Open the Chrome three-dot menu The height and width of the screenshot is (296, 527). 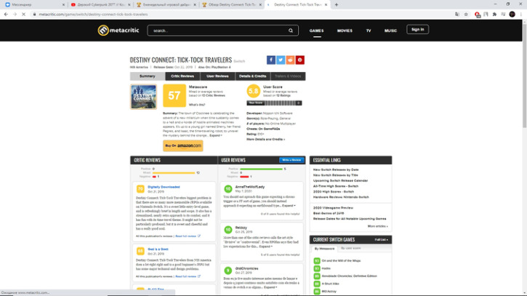click(521, 14)
